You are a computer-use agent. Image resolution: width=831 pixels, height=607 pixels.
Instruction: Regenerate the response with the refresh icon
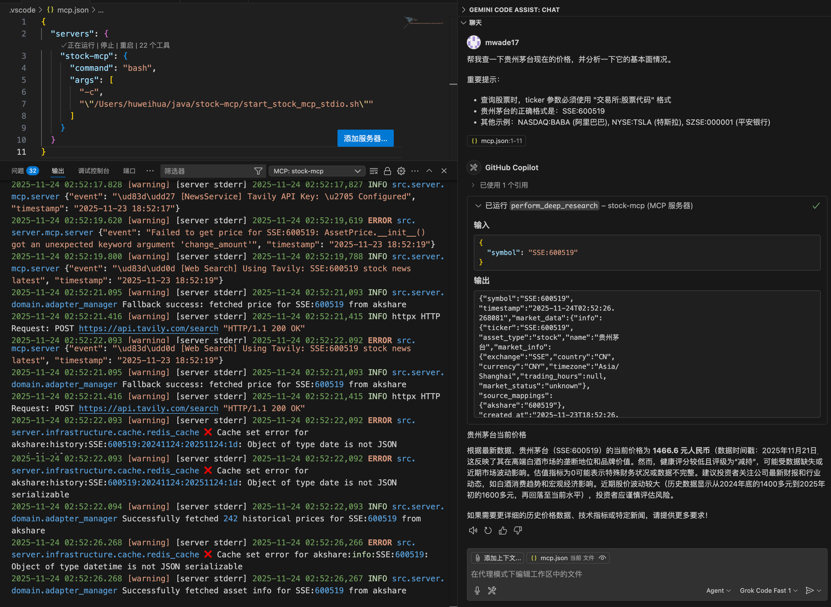click(x=488, y=530)
